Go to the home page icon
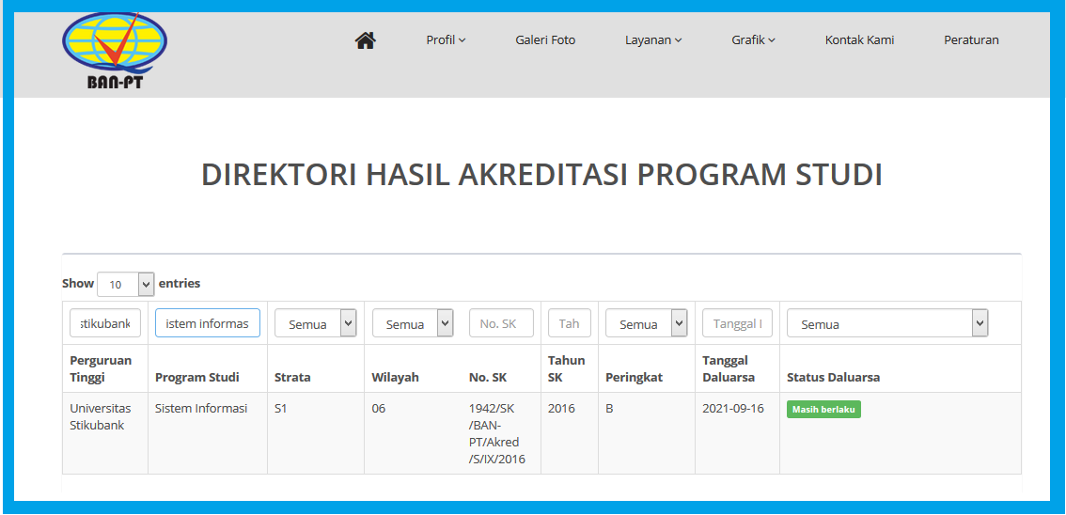1066x515 pixels. pyautogui.click(x=365, y=40)
